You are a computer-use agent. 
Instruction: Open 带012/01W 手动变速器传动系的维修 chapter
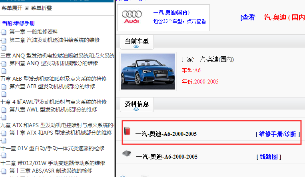click(x=53, y=163)
